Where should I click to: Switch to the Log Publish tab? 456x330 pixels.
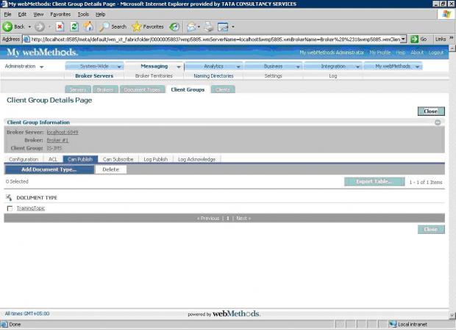click(156, 159)
